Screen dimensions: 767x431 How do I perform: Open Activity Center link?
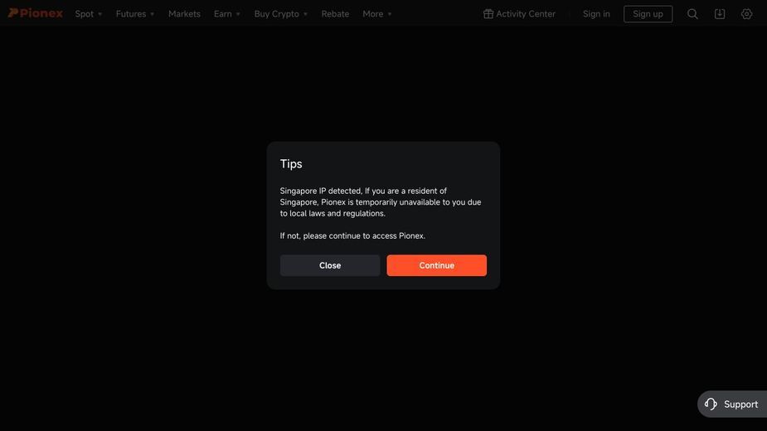519,14
